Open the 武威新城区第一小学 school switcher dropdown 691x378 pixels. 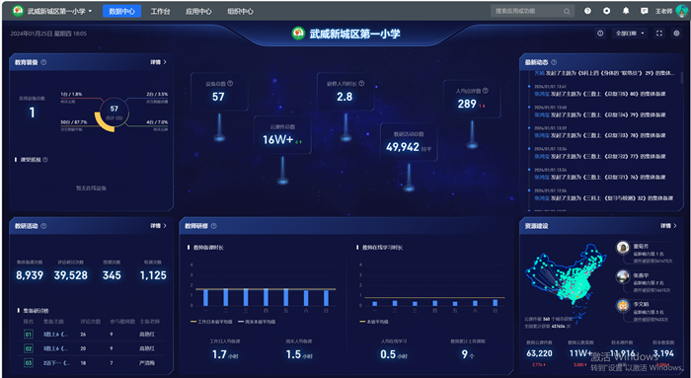pyautogui.click(x=52, y=11)
